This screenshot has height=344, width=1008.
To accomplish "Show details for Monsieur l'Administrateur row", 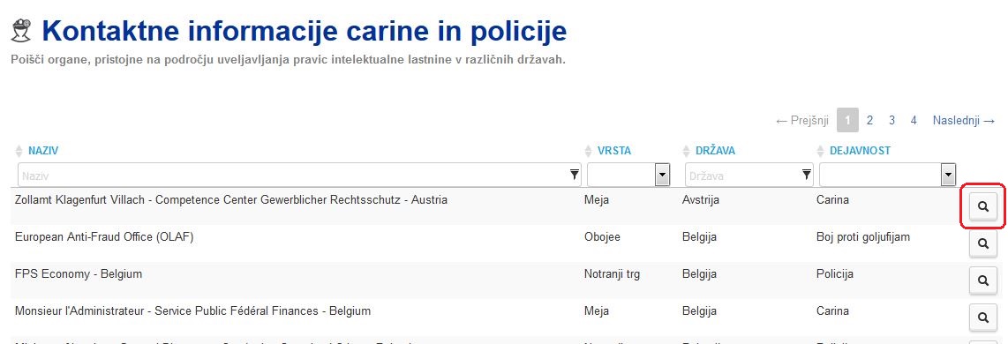I will 983,317.
